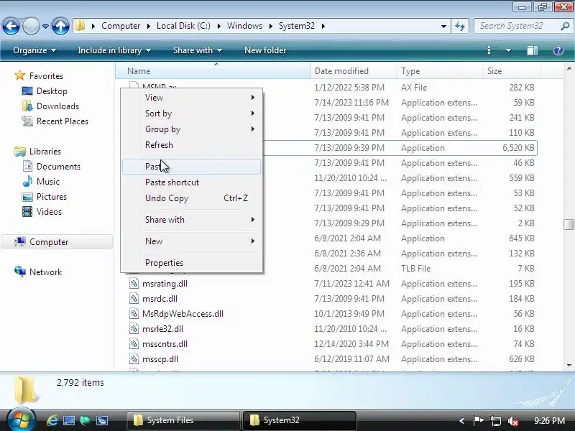
Task: Click the msscntrs.dll file icon
Action: coord(134,344)
